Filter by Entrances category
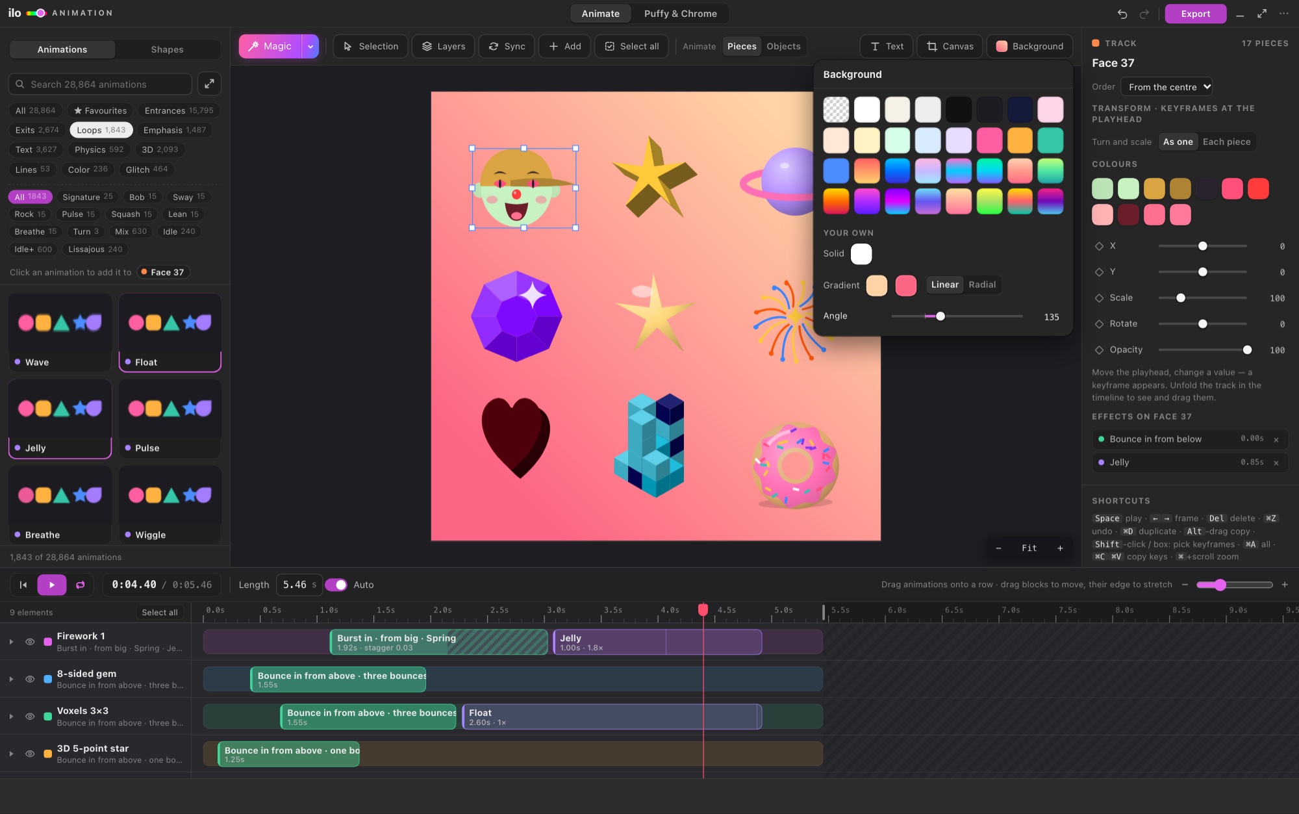Viewport: 1299px width, 814px height. [179, 110]
